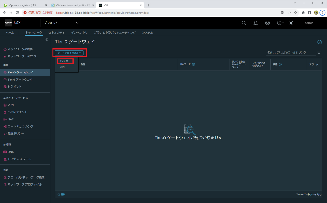Switch to the セキュリティ tab
The height and width of the screenshot is (203, 327).
point(56,32)
